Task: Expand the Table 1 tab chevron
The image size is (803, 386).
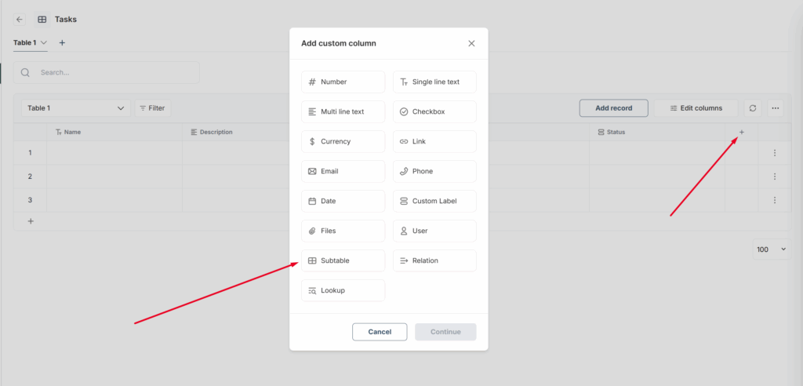Action: pyautogui.click(x=44, y=42)
